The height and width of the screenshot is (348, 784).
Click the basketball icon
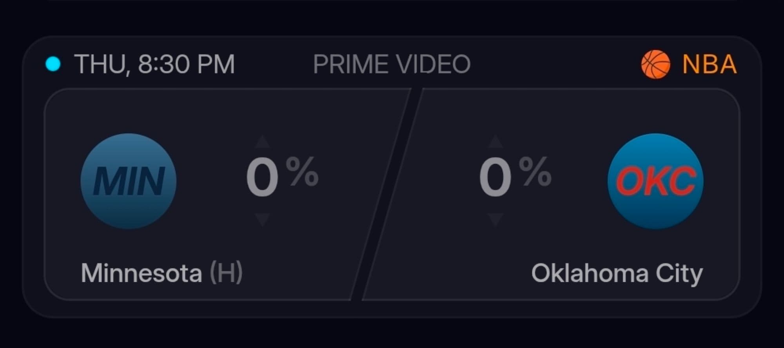pyautogui.click(x=655, y=64)
